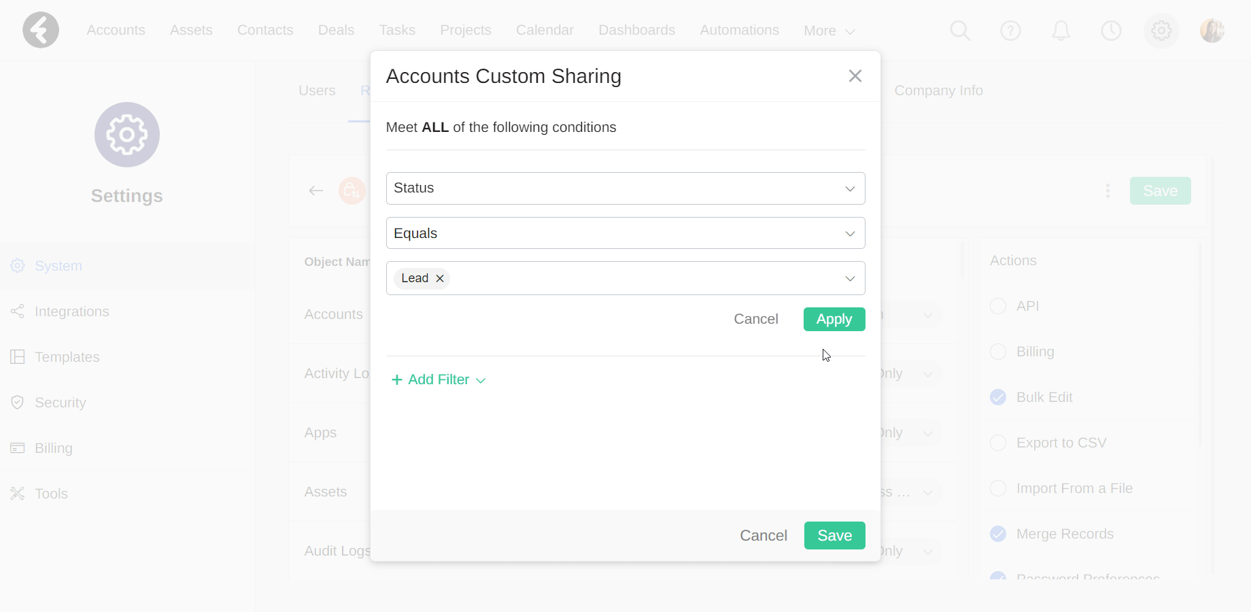Click the dialog's bottom Cancel button

pos(764,535)
